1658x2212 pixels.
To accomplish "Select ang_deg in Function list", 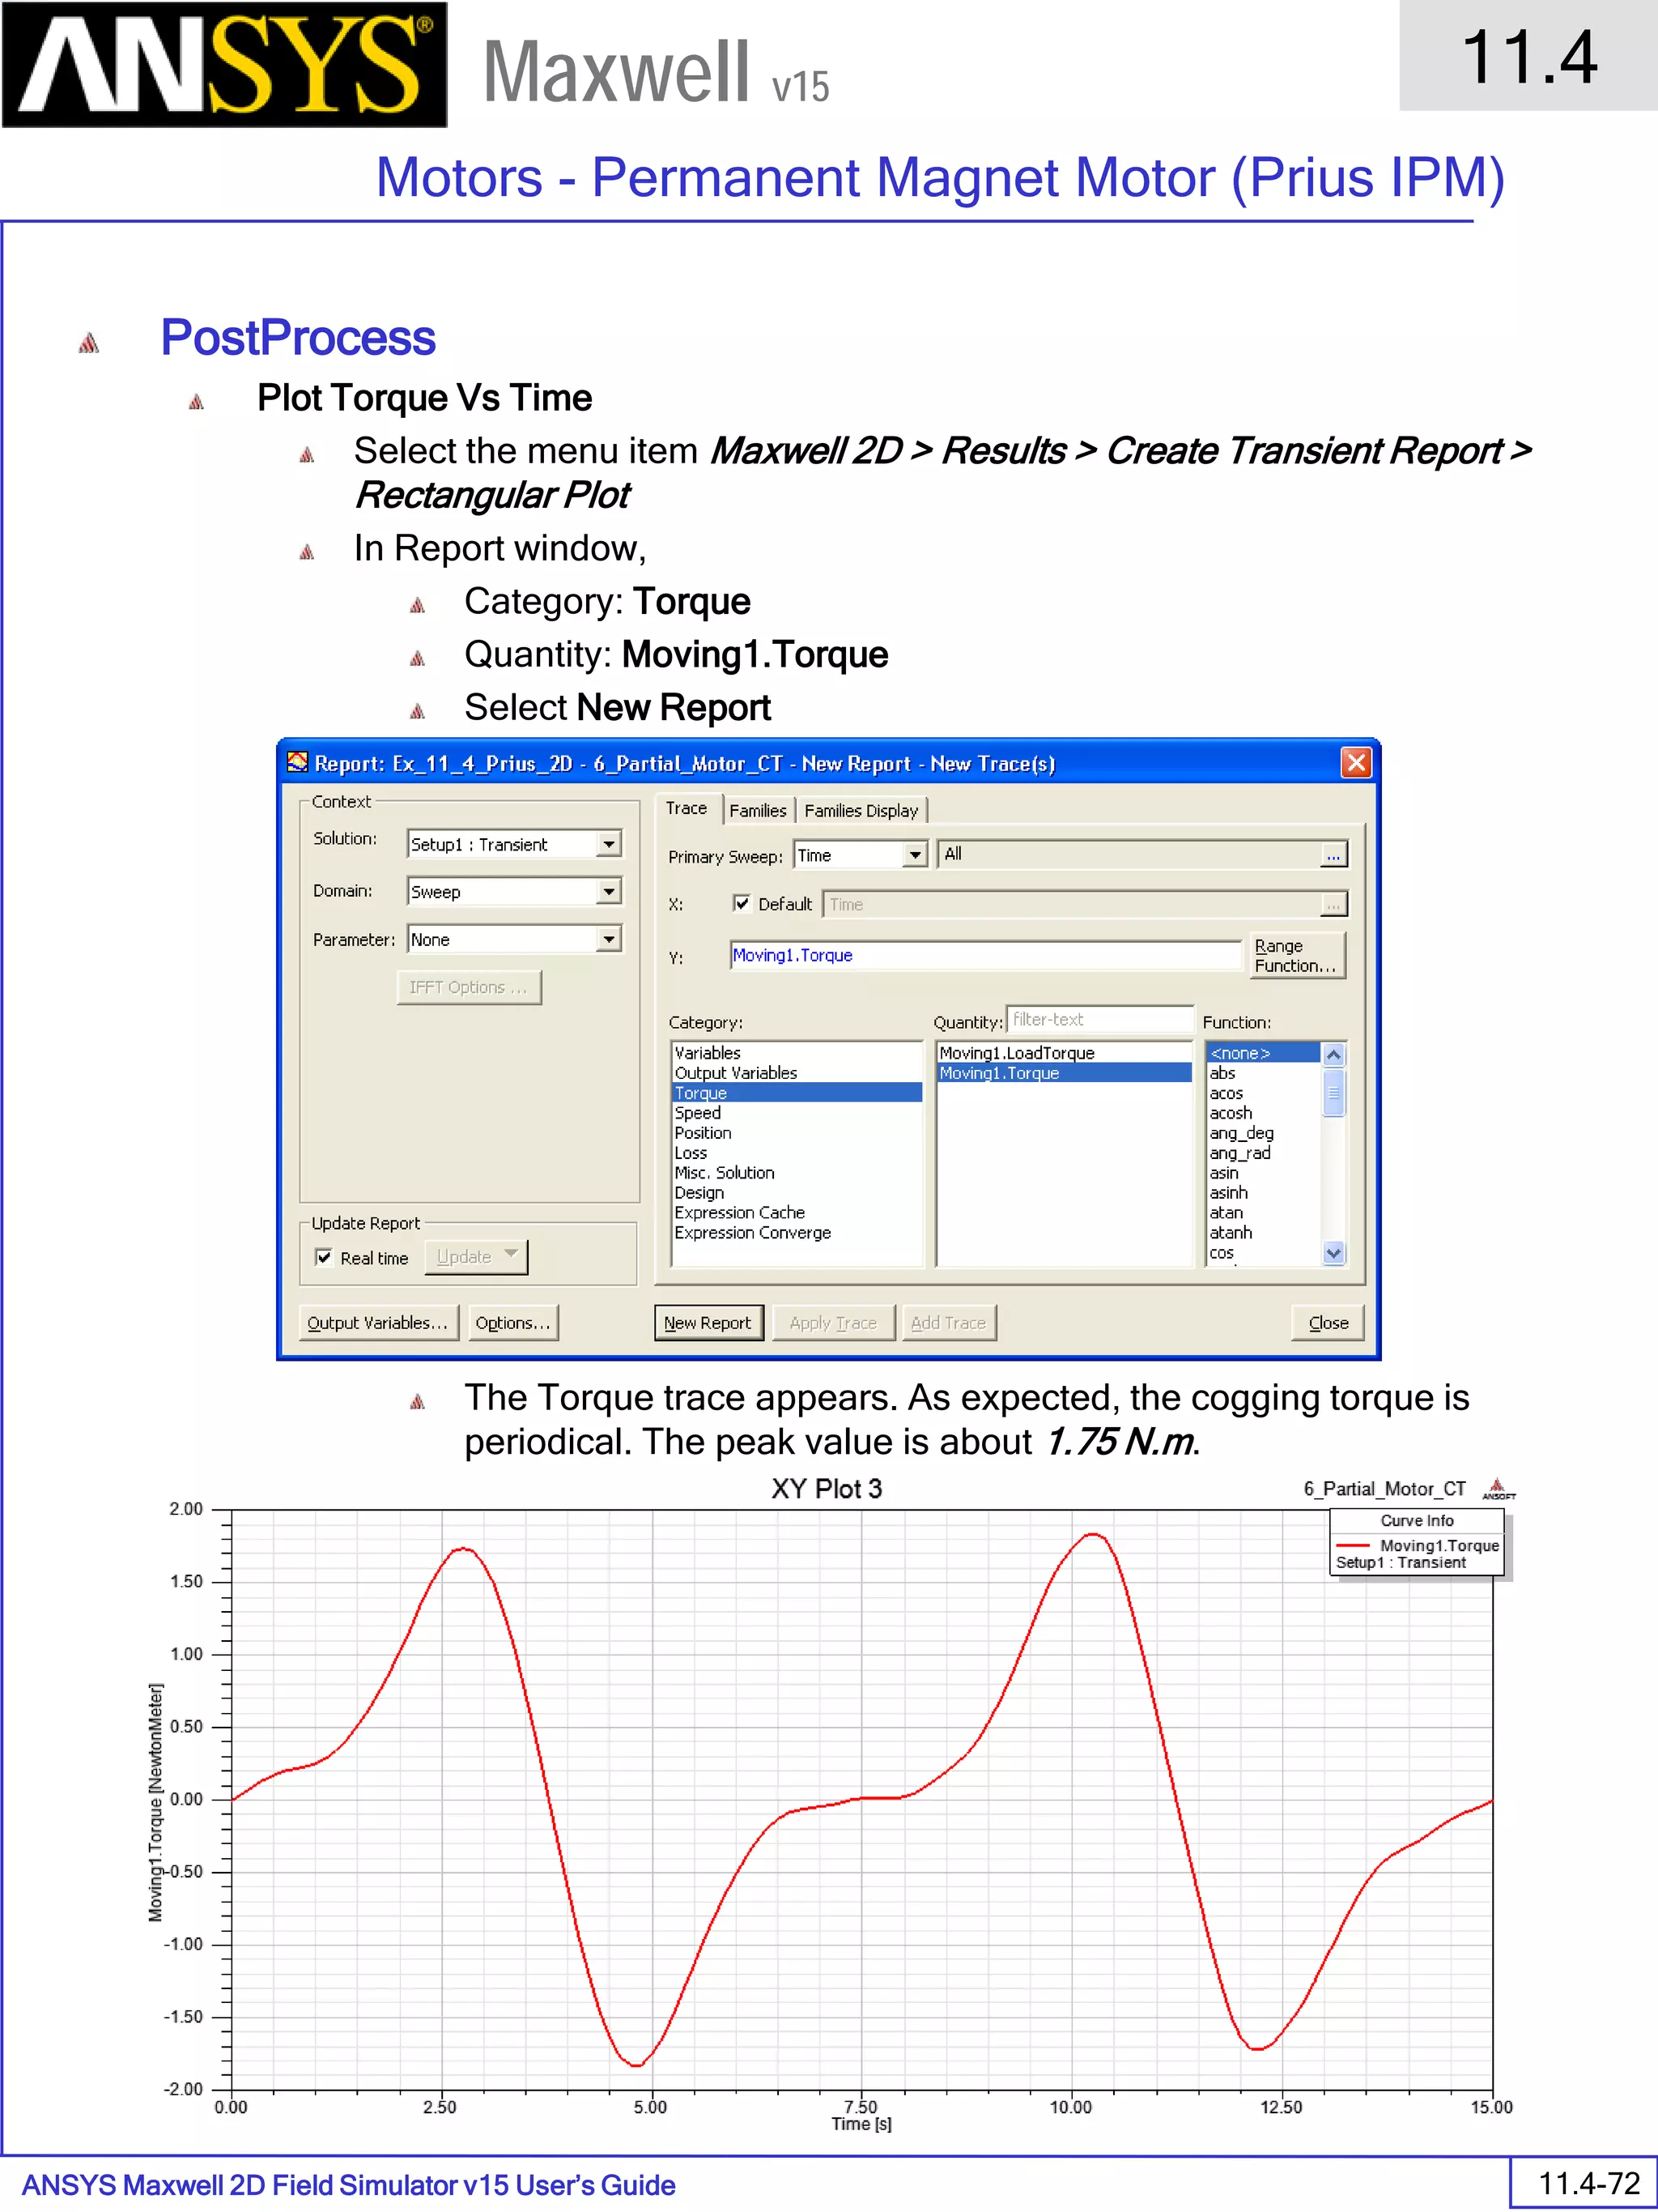I will pos(1263,1133).
